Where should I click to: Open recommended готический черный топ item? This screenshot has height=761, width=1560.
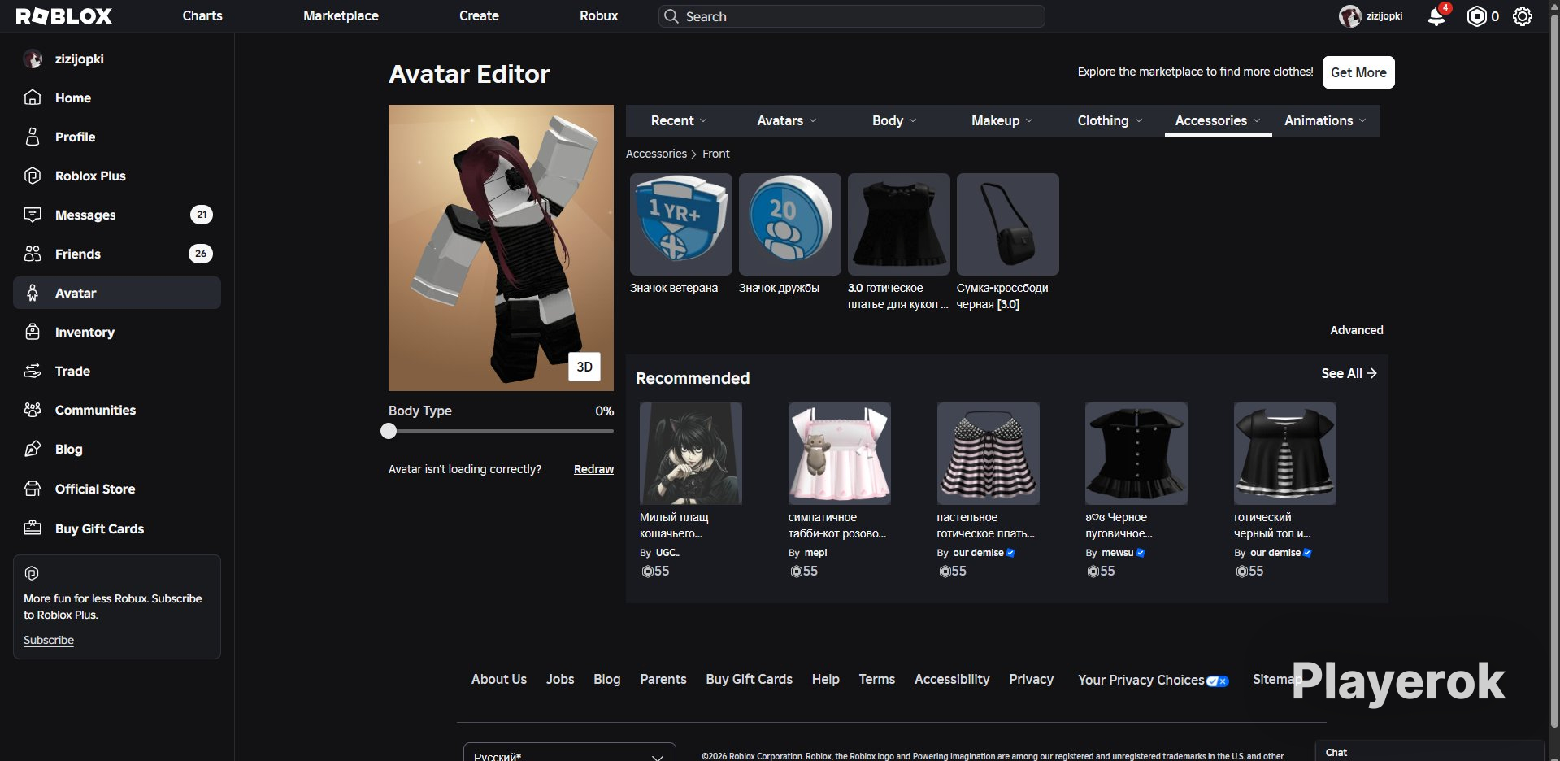coord(1285,454)
